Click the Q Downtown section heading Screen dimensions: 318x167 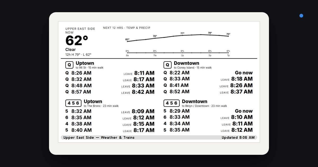(187, 63)
